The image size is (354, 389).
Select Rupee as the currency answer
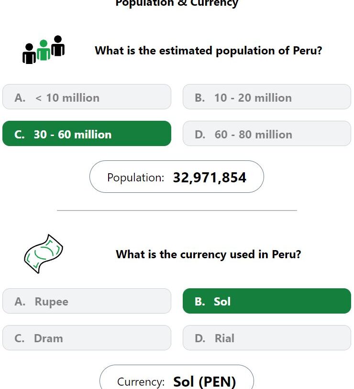[x=87, y=301]
